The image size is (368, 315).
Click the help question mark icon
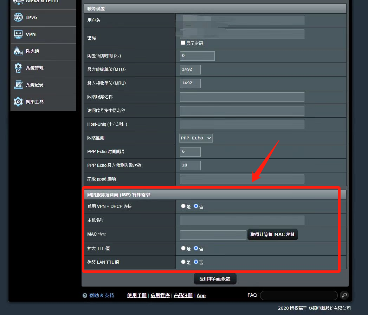pos(85,296)
